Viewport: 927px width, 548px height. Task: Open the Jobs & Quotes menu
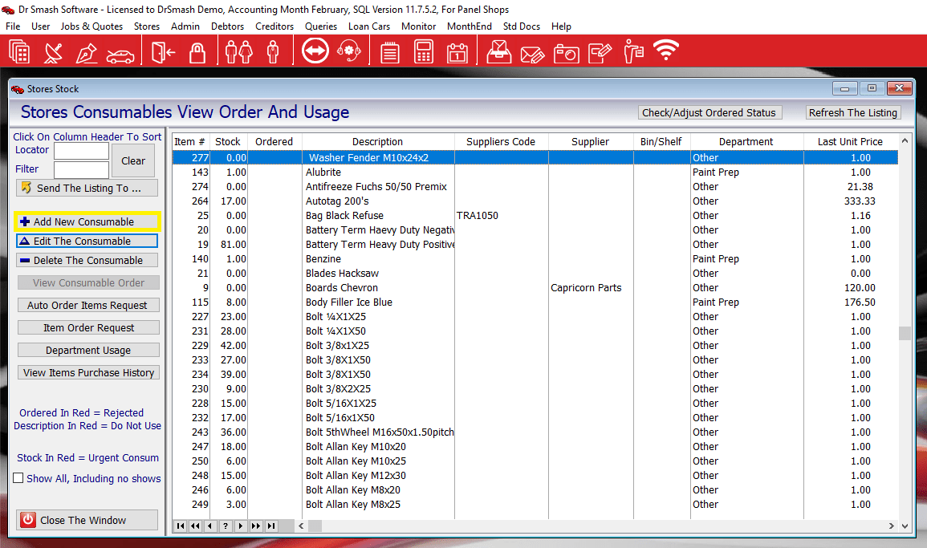(x=91, y=26)
